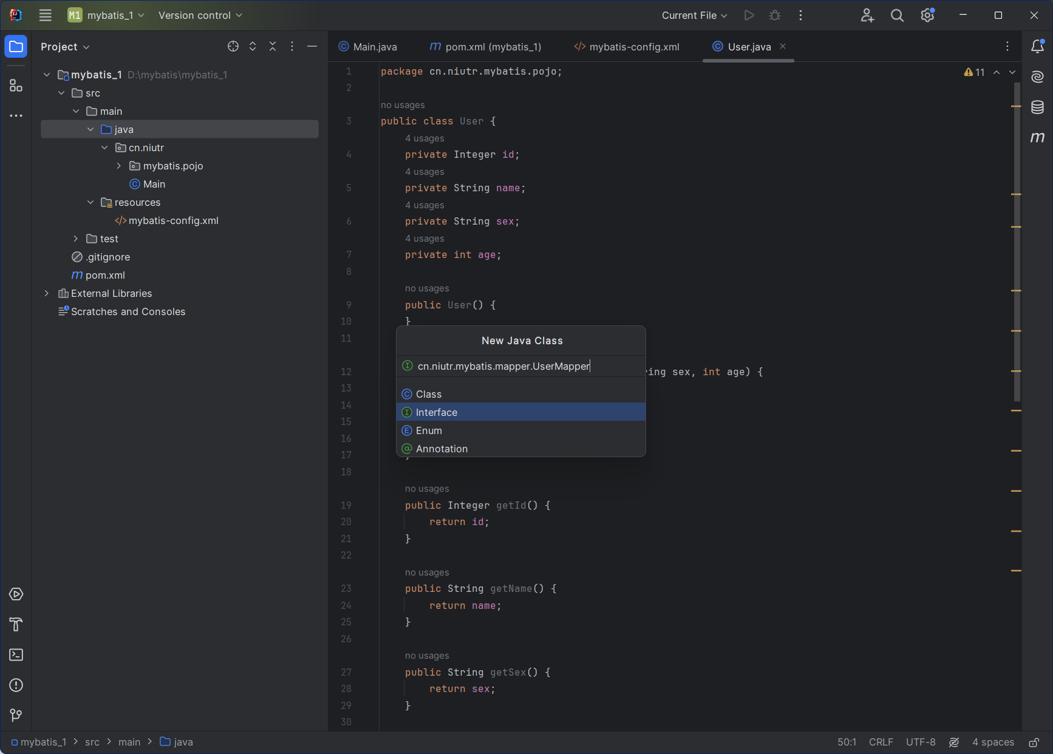Open the Structure tool window
The height and width of the screenshot is (754, 1053).
click(x=16, y=86)
